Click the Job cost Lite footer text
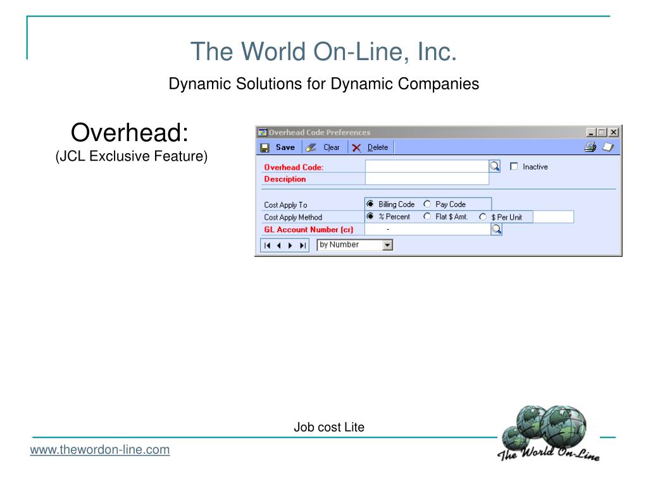The image size is (648, 486). 329,427
